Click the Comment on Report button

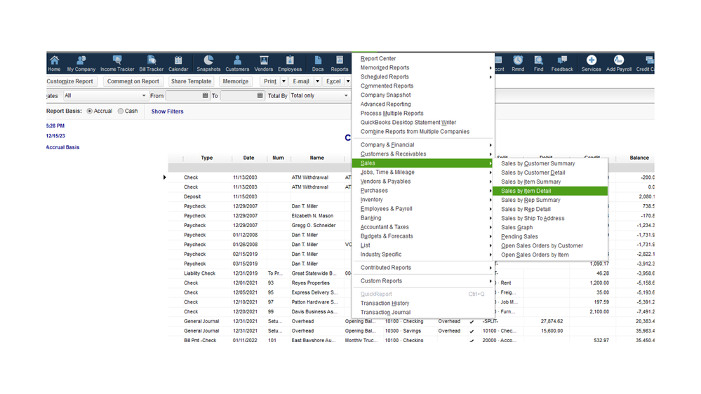(133, 81)
